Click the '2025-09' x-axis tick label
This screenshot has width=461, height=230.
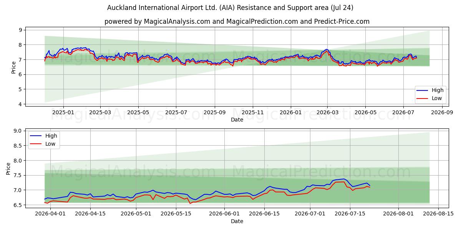pos(214,113)
